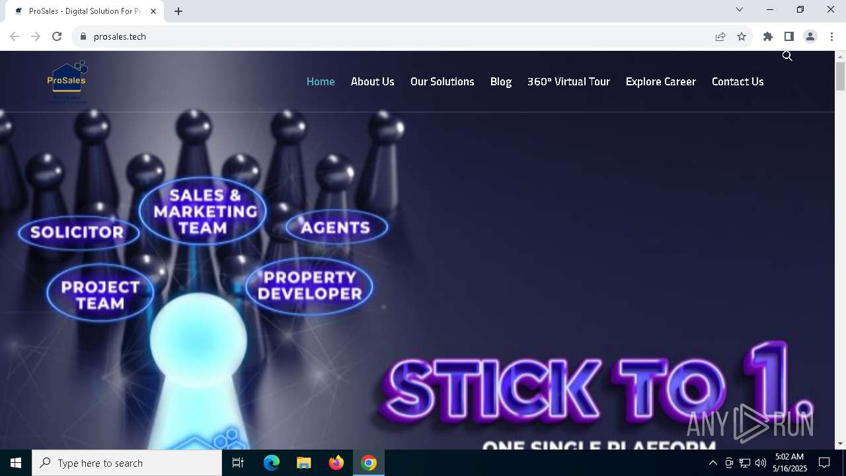Open the network tray icon
846x476 pixels.
(x=745, y=463)
